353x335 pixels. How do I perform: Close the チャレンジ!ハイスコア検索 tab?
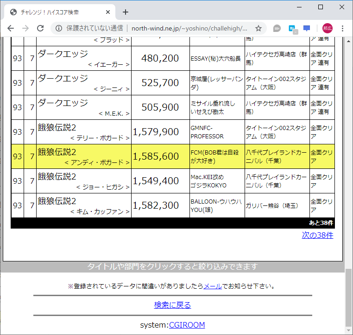pos(108,12)
